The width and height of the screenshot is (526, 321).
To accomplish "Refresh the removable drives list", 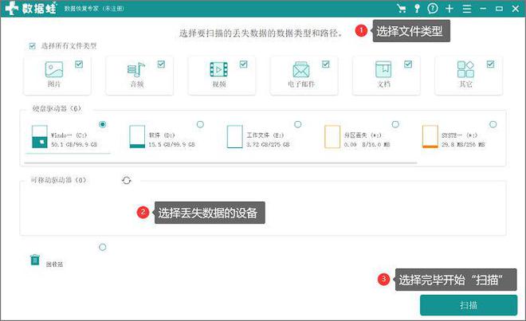I will [x=126, y=181].
